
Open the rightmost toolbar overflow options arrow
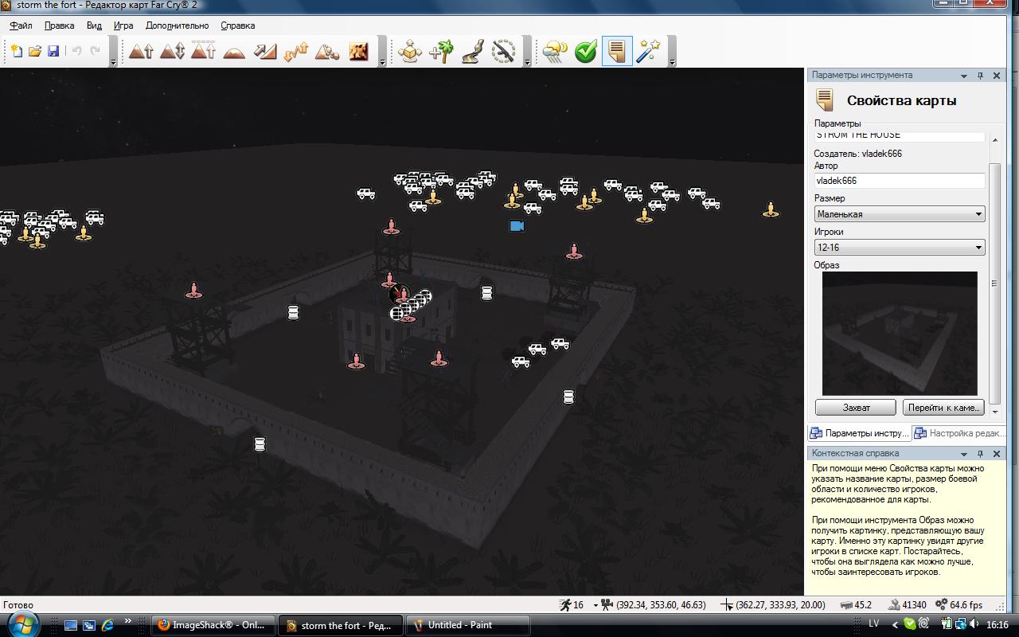(x=673, y=61)
